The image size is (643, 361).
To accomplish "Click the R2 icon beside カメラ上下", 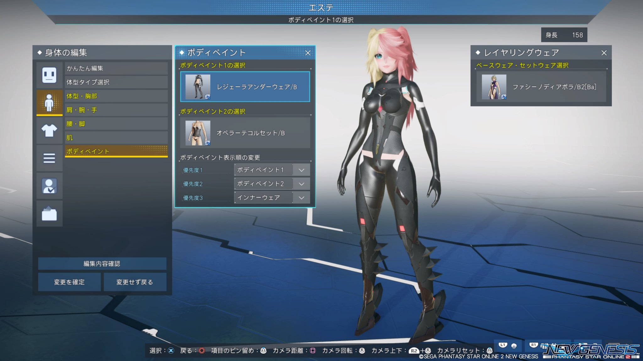I will coord(414,351).
